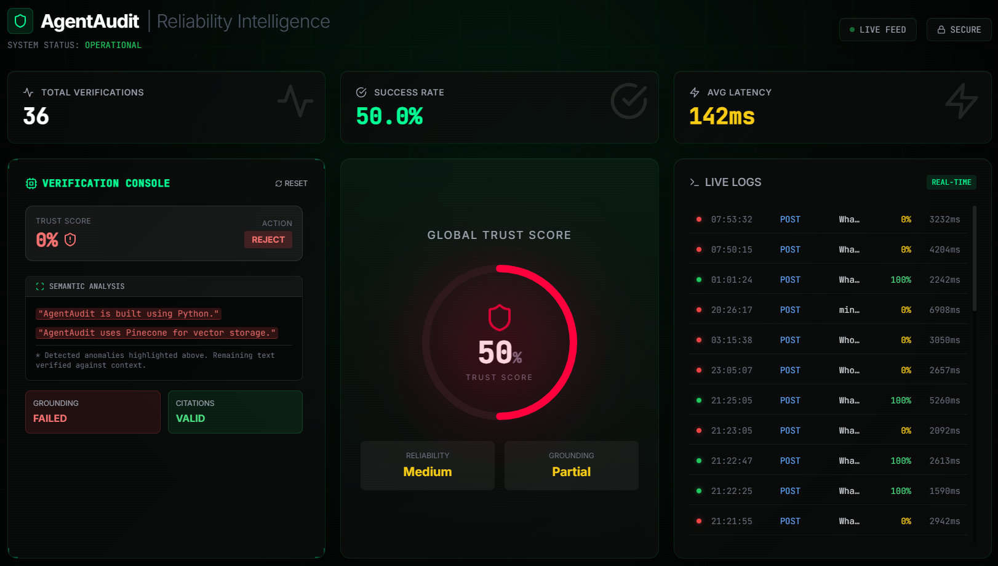The height and width of the screenshot is (566, 998).
Task: Expand the 'Who…' entry at 23:05:07
Action: tap(849, 370)
